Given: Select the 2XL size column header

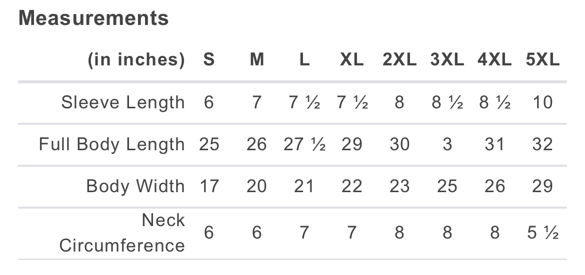Looking at the screenshot, I should click(399, 60).
